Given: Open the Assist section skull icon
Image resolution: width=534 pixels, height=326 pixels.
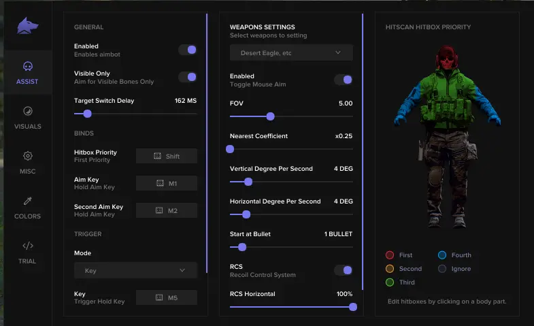Looking at the screenshot, I should pyautogui.click(x=28, y=67).
